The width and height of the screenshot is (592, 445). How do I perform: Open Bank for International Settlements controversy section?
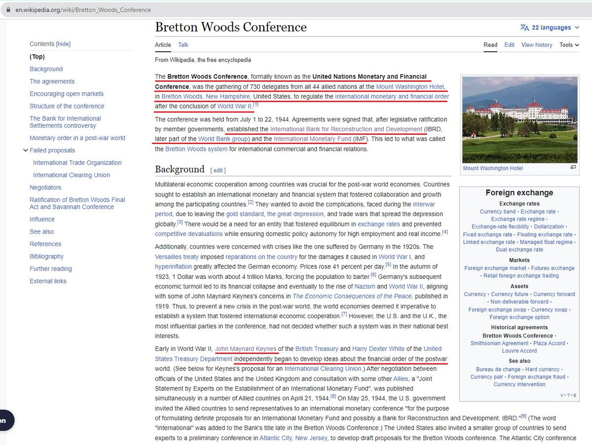[x=65, y=122]
